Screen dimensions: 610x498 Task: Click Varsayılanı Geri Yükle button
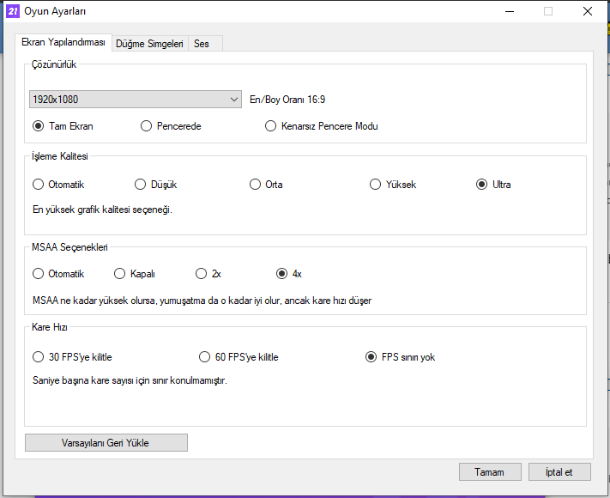[106, 443]
